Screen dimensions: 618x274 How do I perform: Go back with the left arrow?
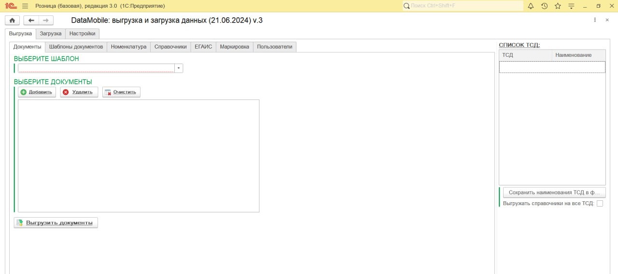(x=31, y=20)
